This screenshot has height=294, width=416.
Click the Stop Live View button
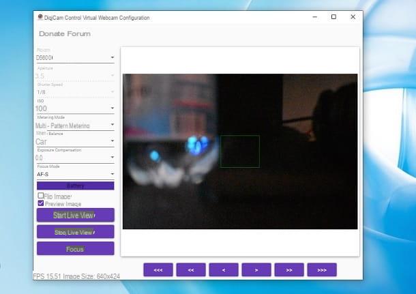tap(75, 232)
